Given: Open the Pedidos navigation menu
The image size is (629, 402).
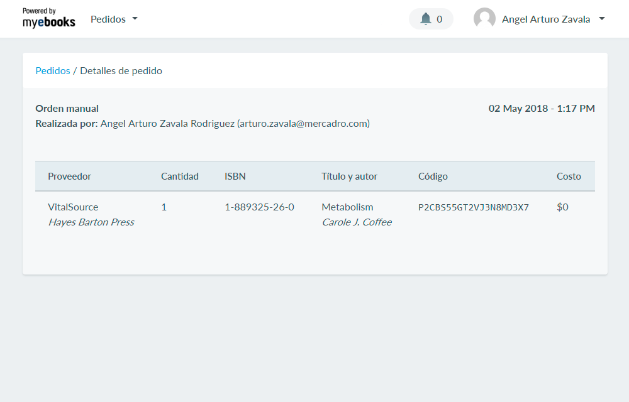Looking at the screenshot, I should (108, 19).
